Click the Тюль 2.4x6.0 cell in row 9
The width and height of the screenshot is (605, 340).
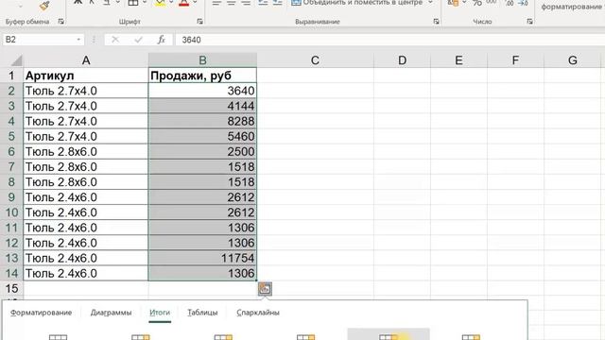pyautogui.click(x=86, y=197)
